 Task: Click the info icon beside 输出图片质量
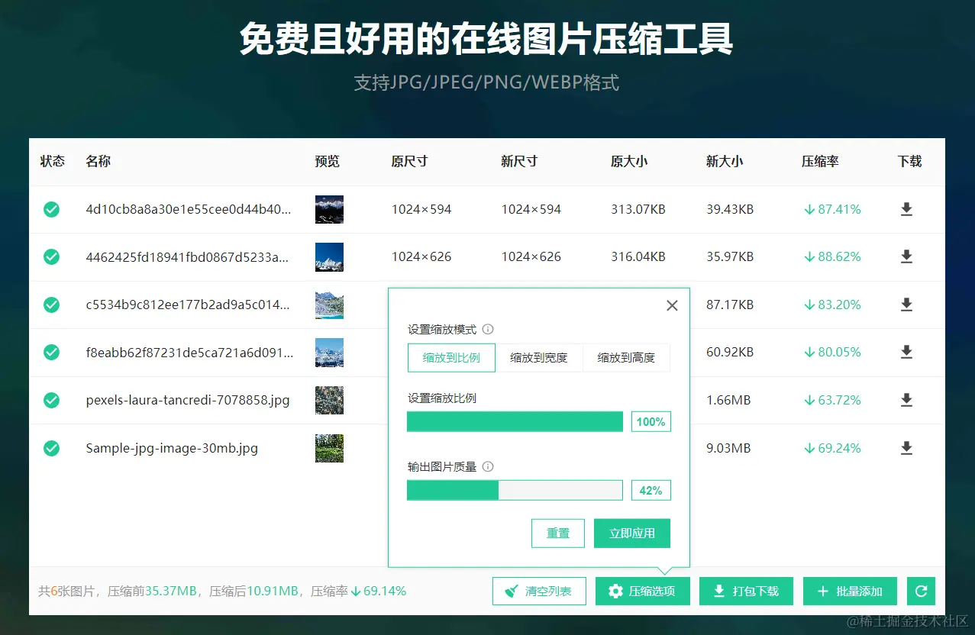click(x=488, y=466)
